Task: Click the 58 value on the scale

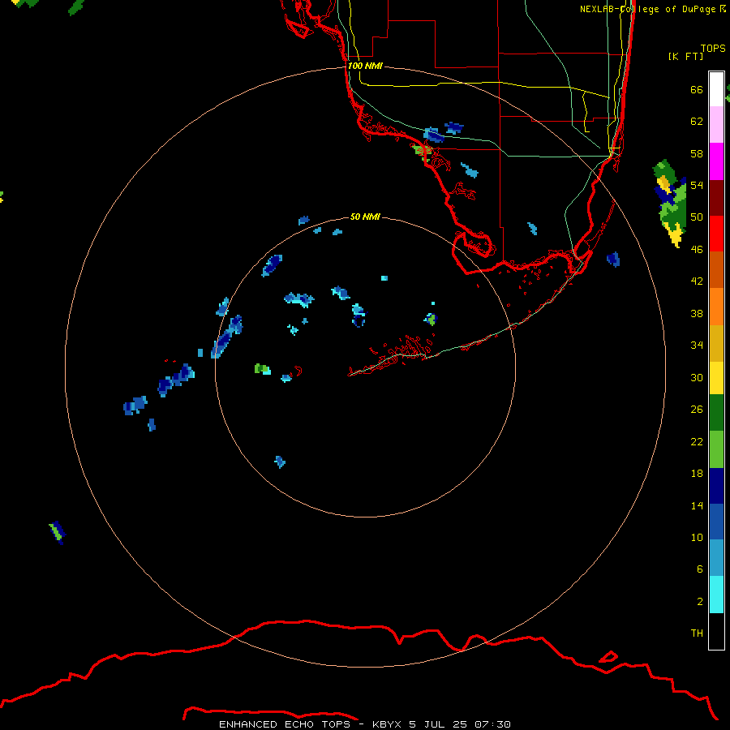Action: 697,153
